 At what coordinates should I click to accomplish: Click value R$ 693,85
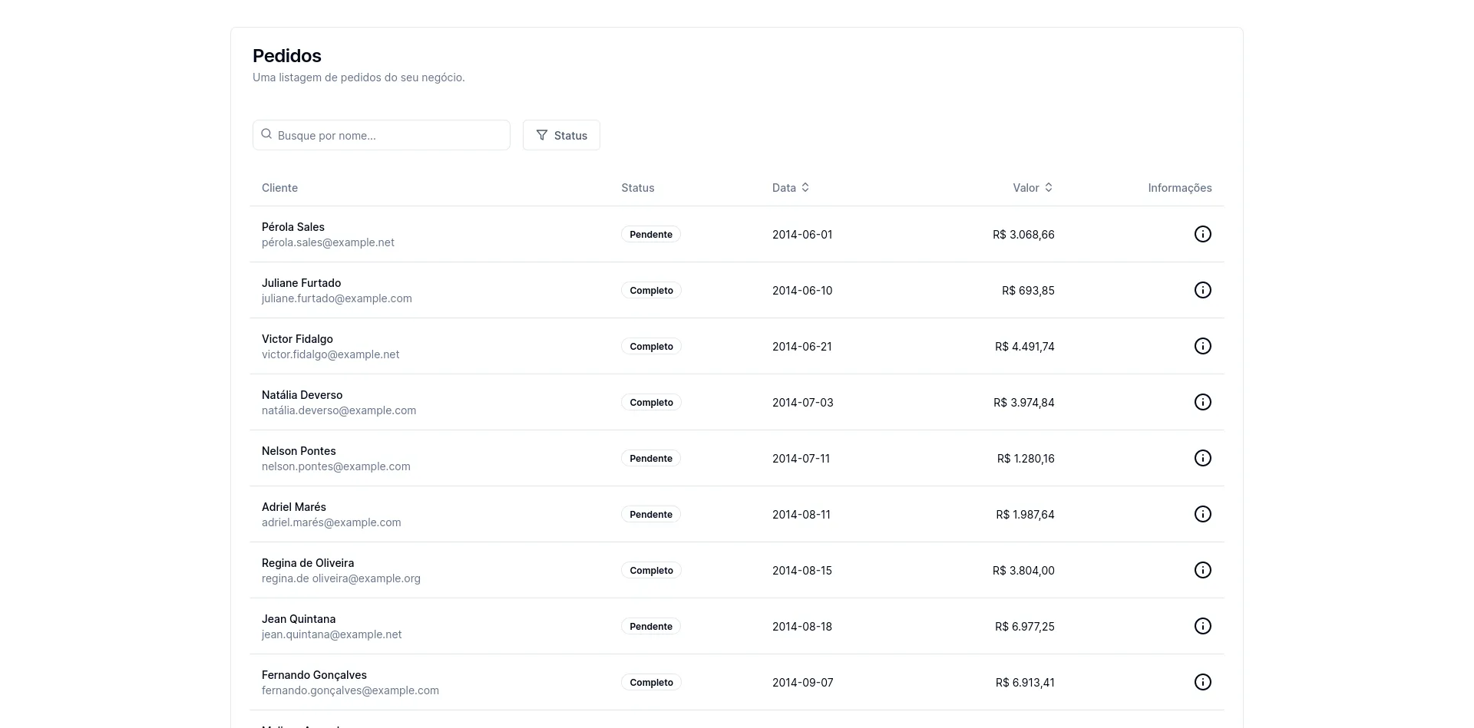click(x=1028, y=291)
